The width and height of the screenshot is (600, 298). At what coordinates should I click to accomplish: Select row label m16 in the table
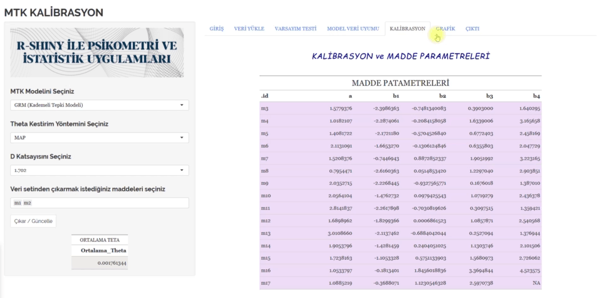(x=266, y=270)
